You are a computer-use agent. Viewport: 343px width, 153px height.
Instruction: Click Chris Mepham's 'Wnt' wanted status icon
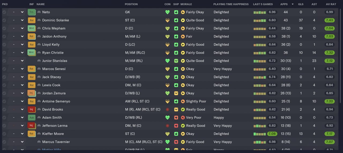coord(31,28)
